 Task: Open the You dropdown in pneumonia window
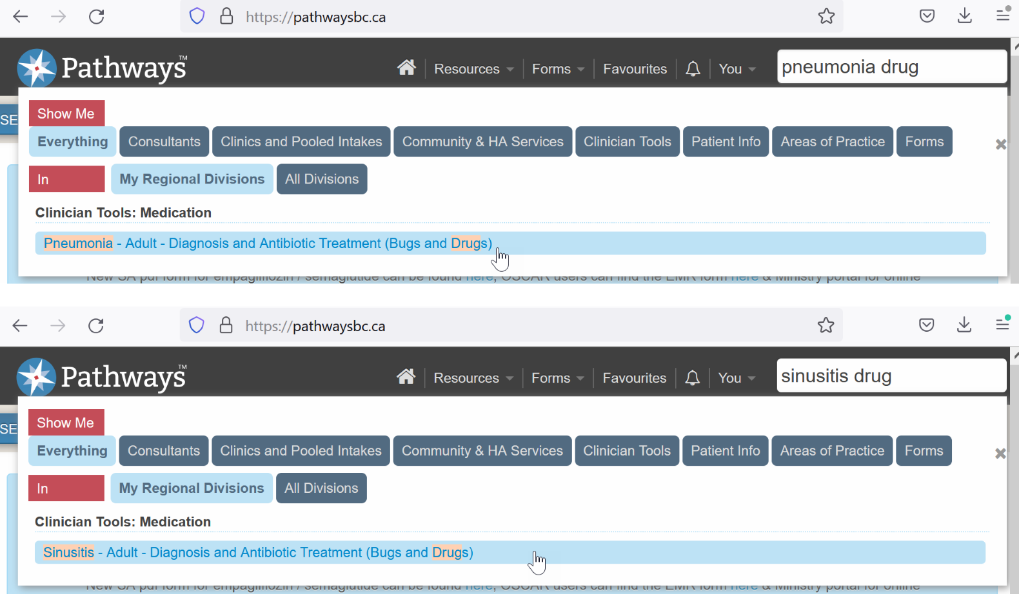(737, 69)
